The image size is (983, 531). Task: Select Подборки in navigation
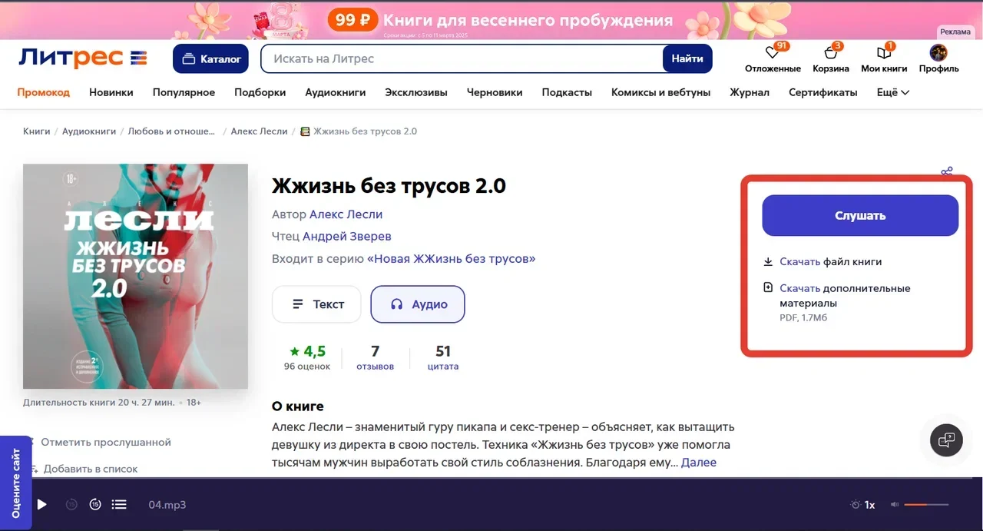click(260, 92)
